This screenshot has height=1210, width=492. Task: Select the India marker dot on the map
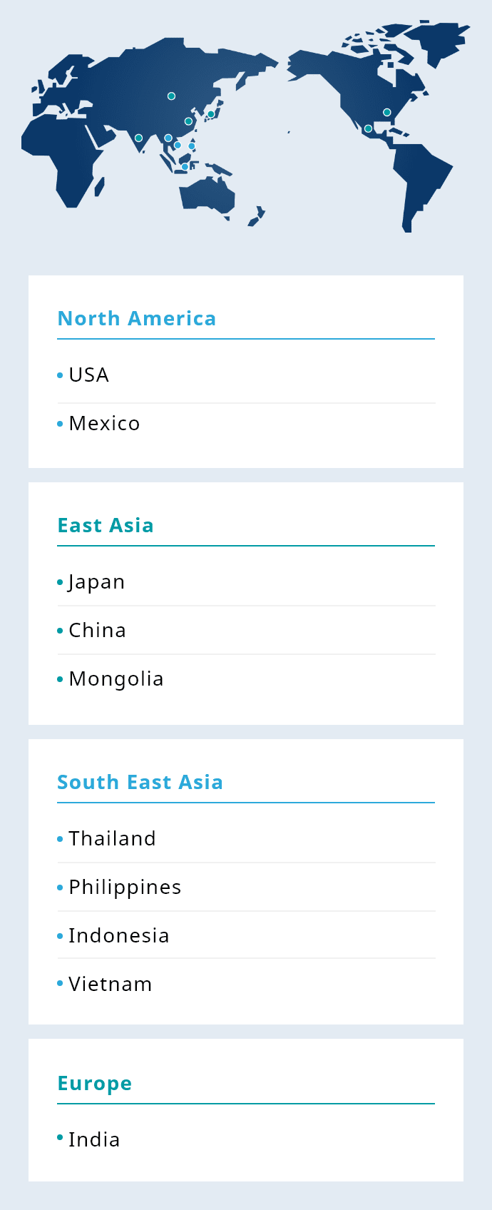pos(138,138)
